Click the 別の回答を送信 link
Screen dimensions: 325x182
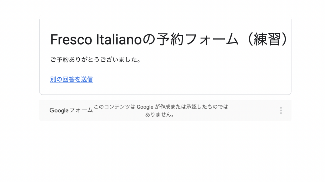tap(71, 79)
